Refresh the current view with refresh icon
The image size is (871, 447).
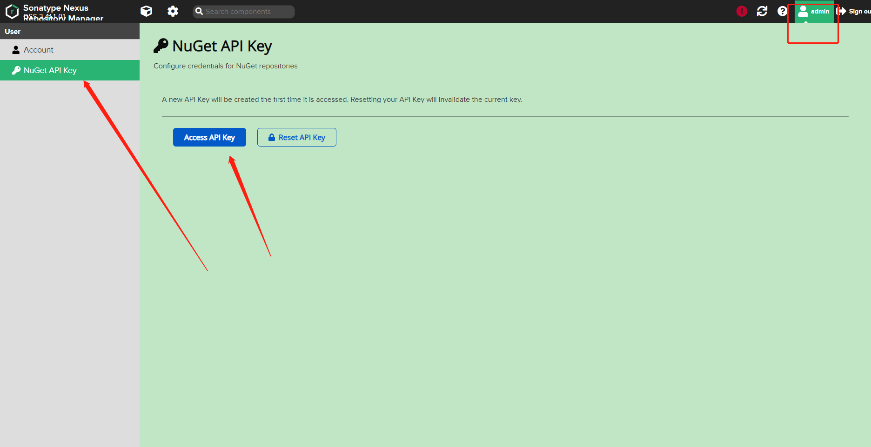[762, 11]
